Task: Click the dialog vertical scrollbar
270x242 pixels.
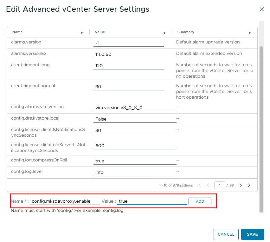Action: click(261, 127)
